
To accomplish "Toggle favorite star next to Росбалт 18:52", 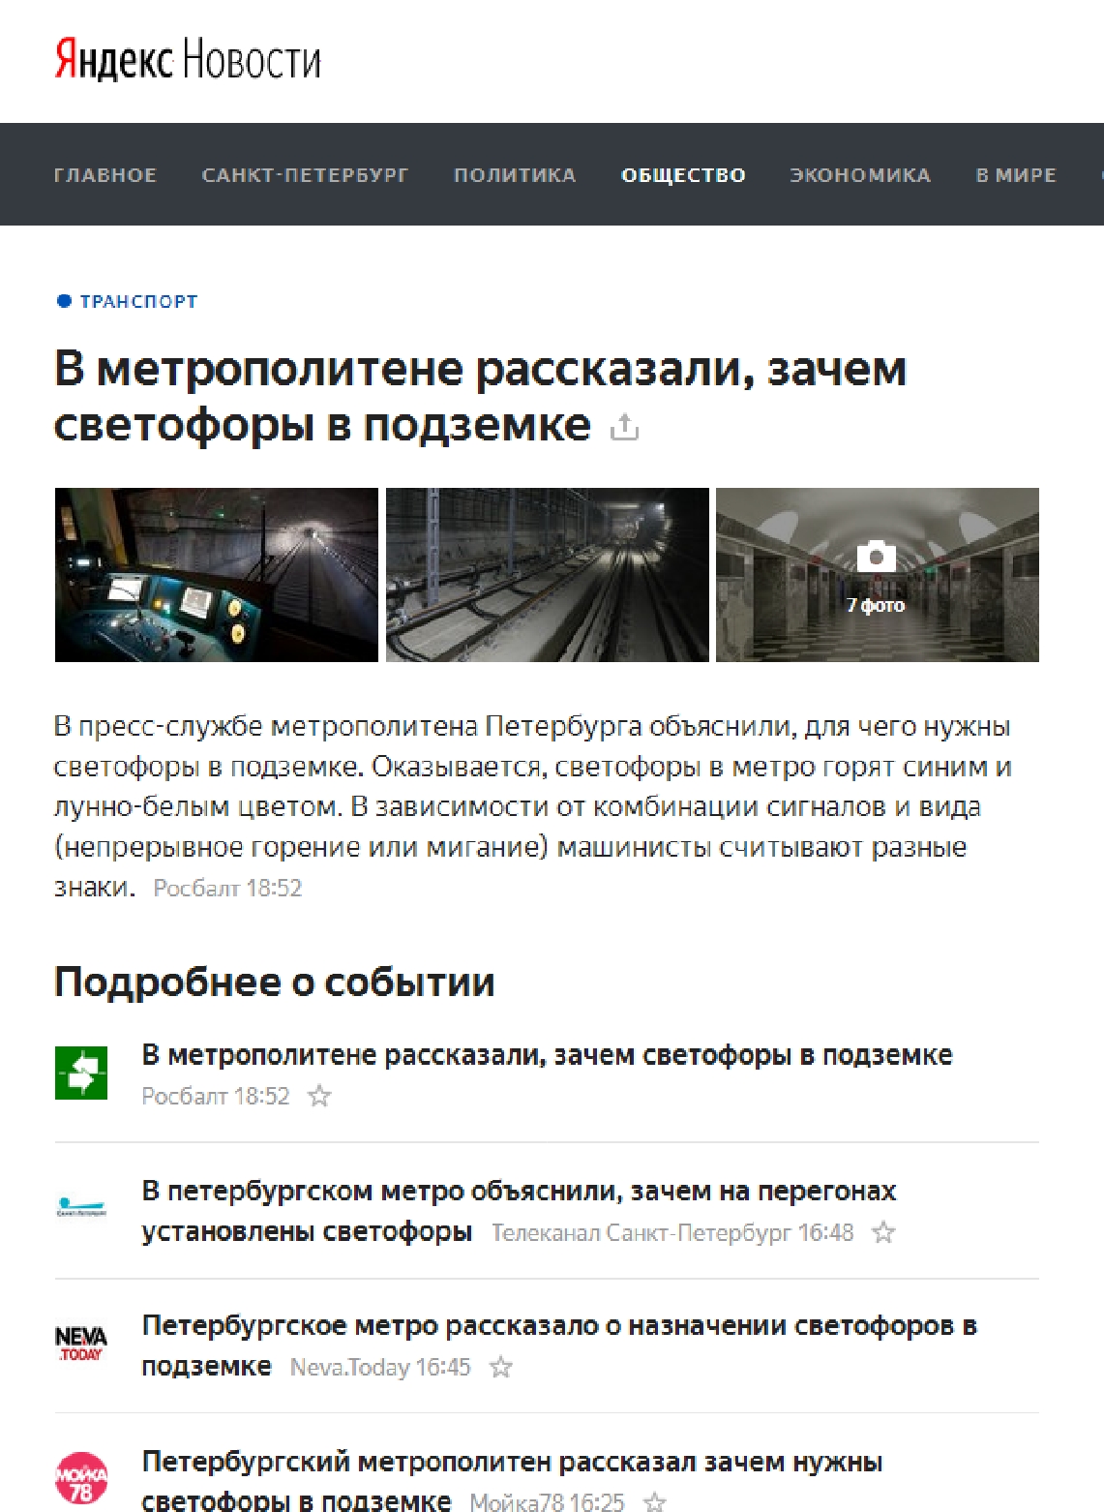I will pos(319,1096).
